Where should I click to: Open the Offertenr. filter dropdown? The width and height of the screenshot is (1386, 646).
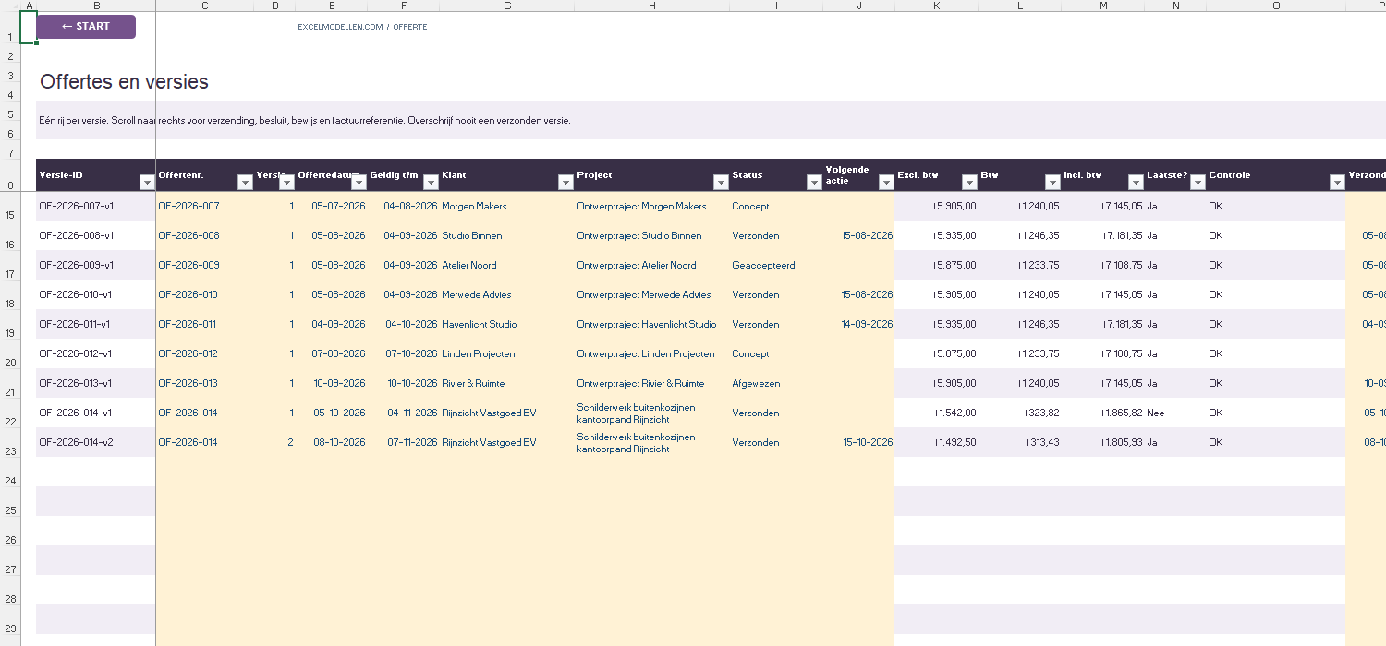[245, 183]
